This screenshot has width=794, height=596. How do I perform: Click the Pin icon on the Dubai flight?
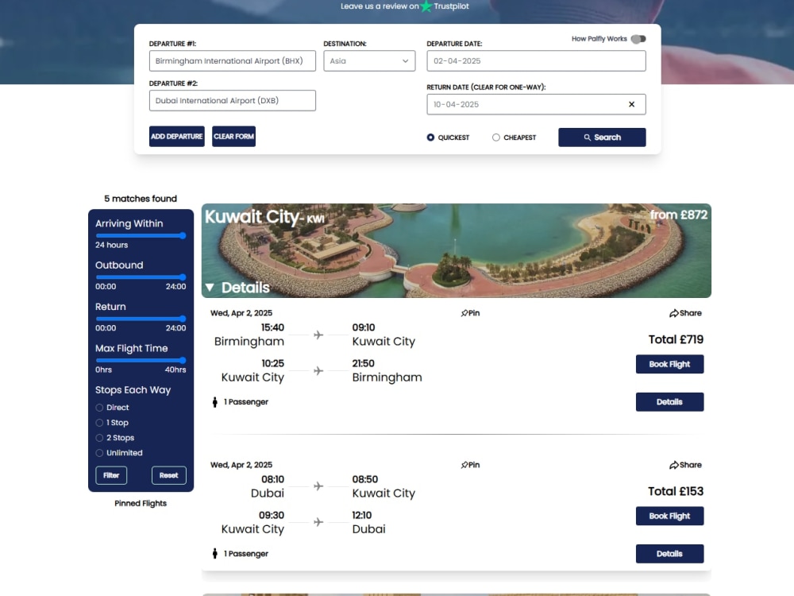point(464,465)
